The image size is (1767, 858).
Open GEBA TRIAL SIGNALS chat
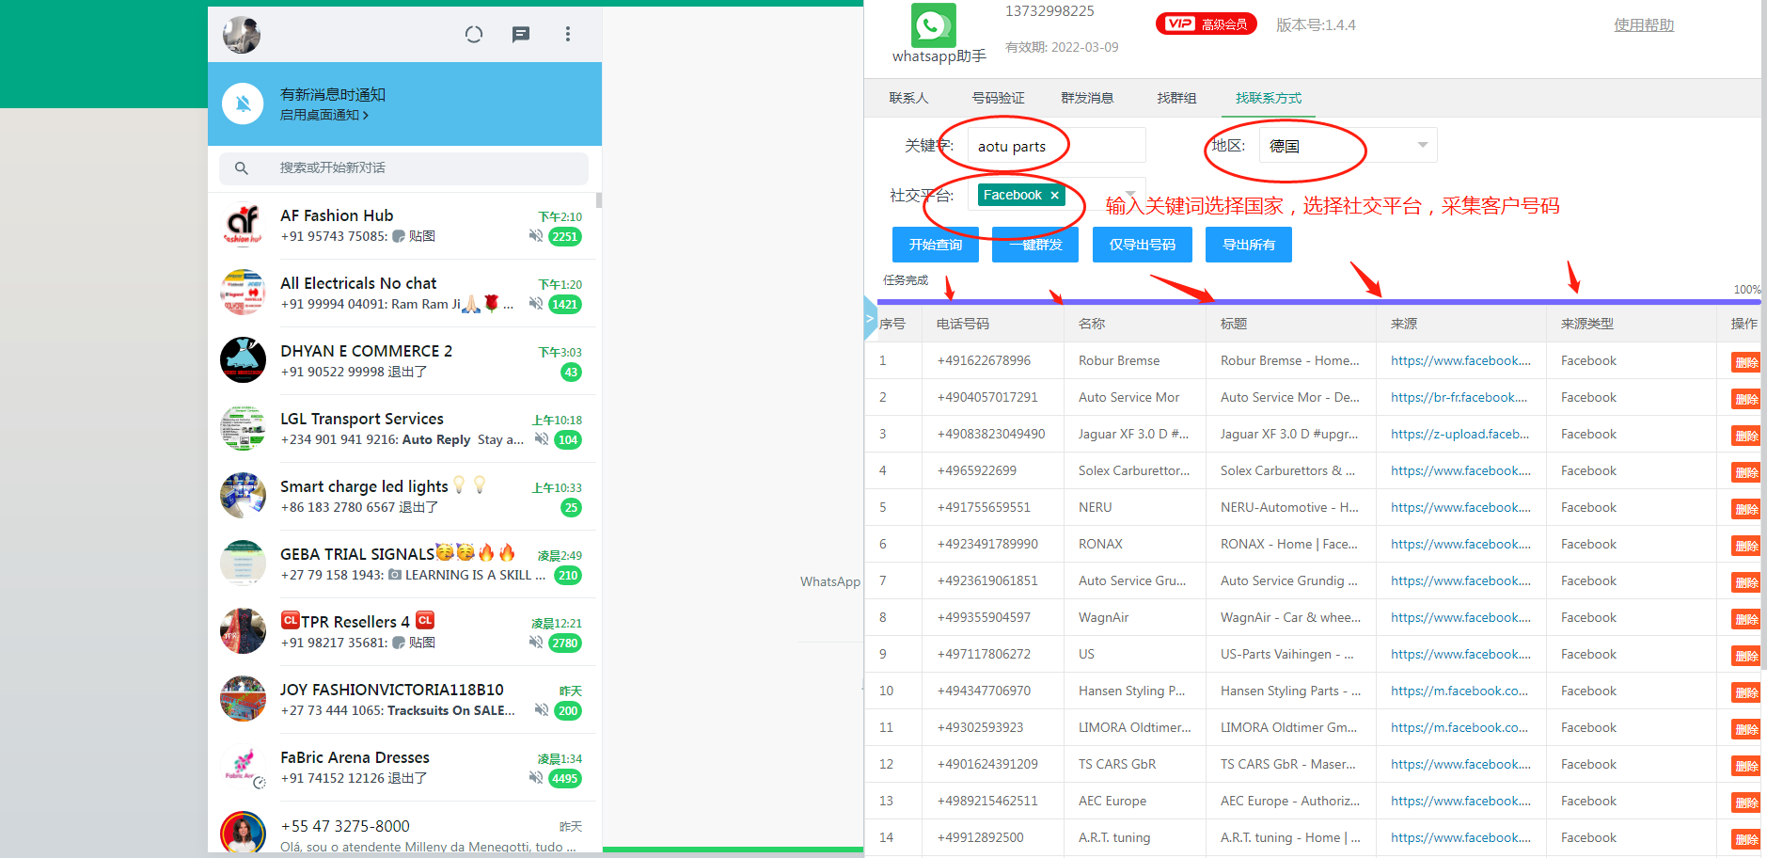click(404, 564)
